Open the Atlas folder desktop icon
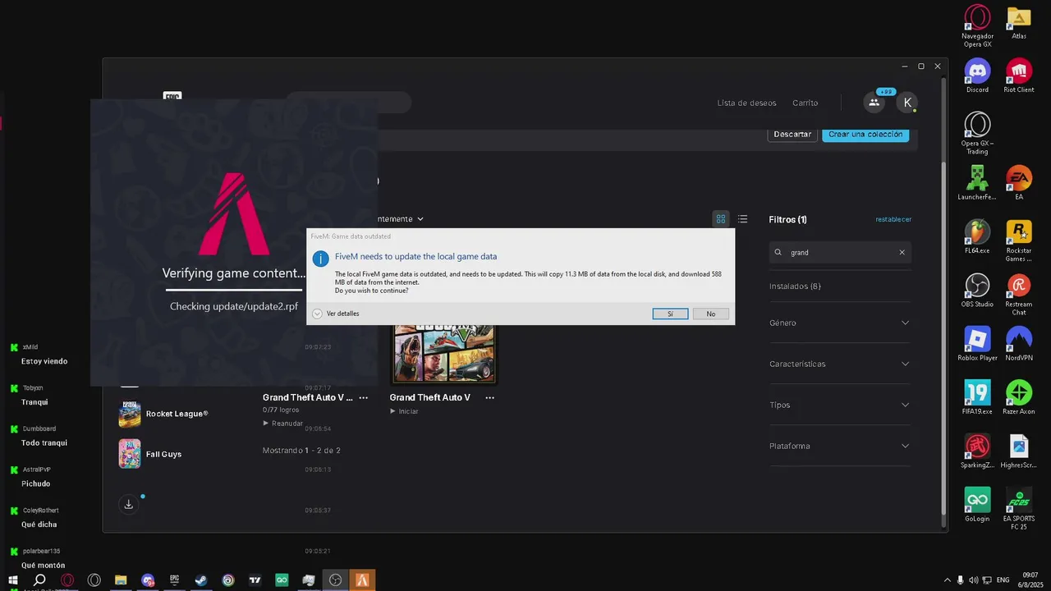This screenshot has width=1051, height=591. tap(1019, 23)
